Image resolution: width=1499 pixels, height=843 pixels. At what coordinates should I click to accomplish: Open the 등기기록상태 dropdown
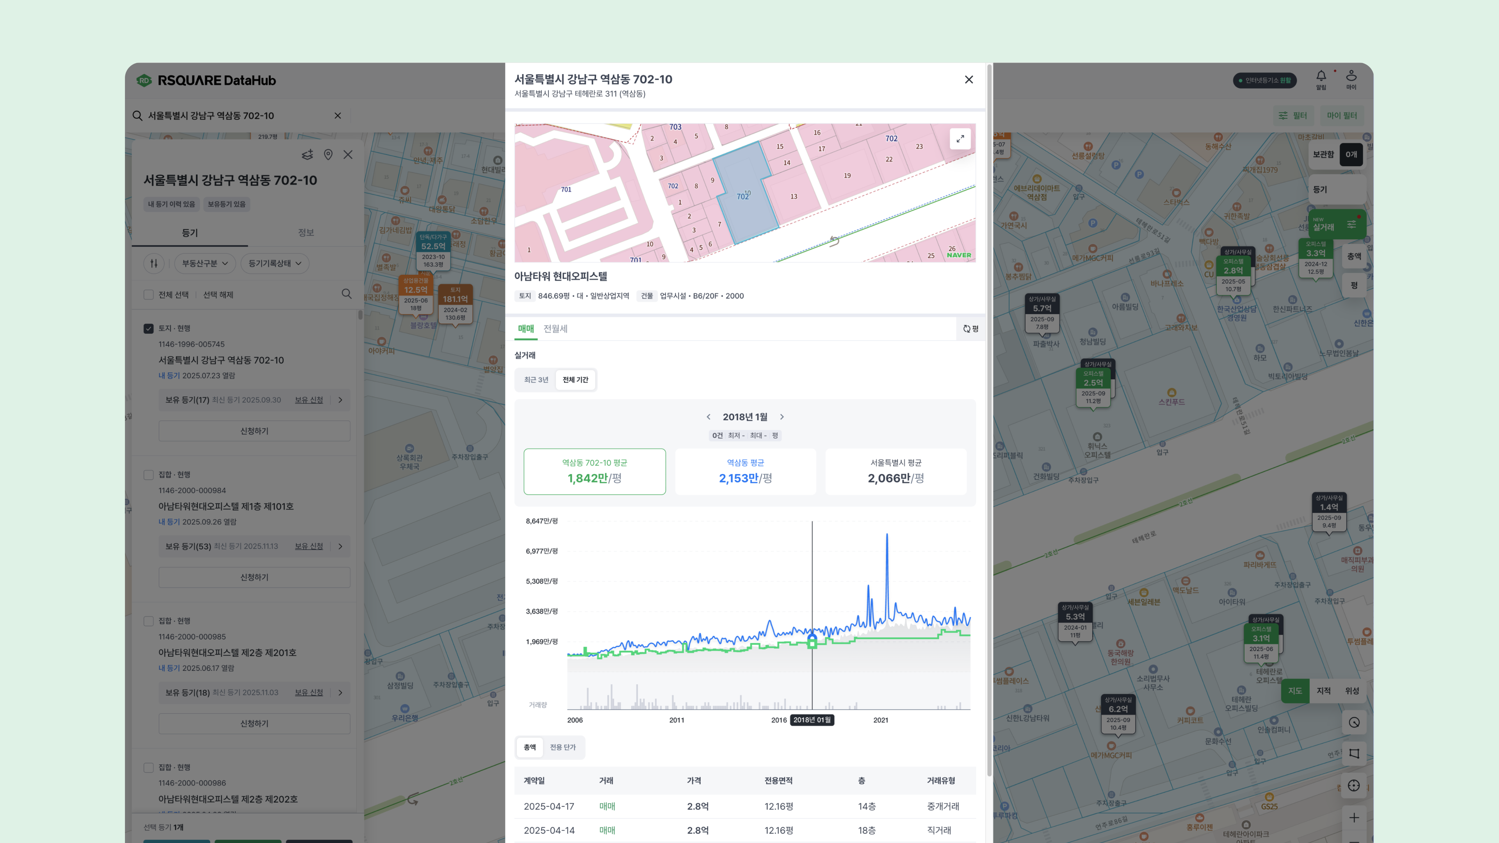coord(275,263)
